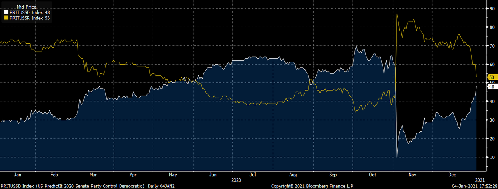Click the yellow 53 last-value tag
498x189 pixels.
[x=492, y=77]
